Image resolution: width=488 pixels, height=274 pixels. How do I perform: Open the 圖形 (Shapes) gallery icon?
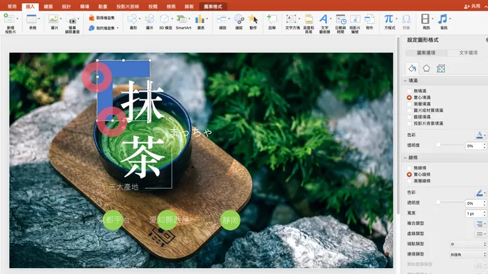pos(133,19)
